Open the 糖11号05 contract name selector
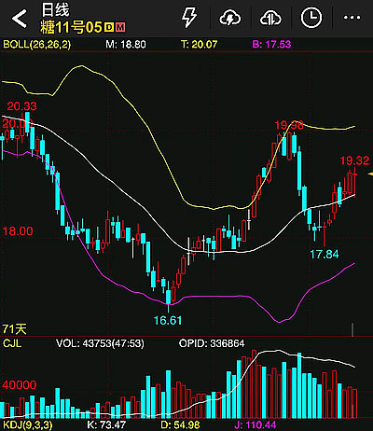373x431 pixels. 71,27
